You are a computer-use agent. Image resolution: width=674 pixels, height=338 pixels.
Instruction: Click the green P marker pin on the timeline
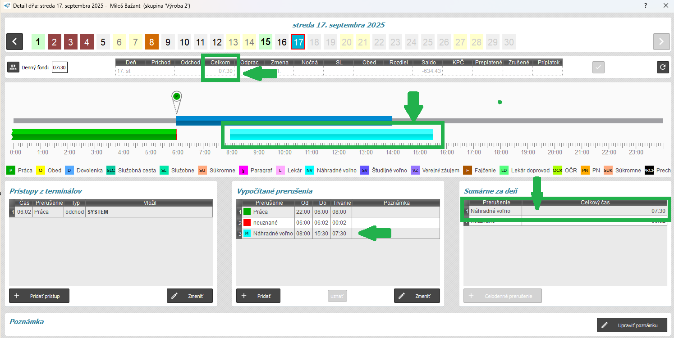click(177, 96)
